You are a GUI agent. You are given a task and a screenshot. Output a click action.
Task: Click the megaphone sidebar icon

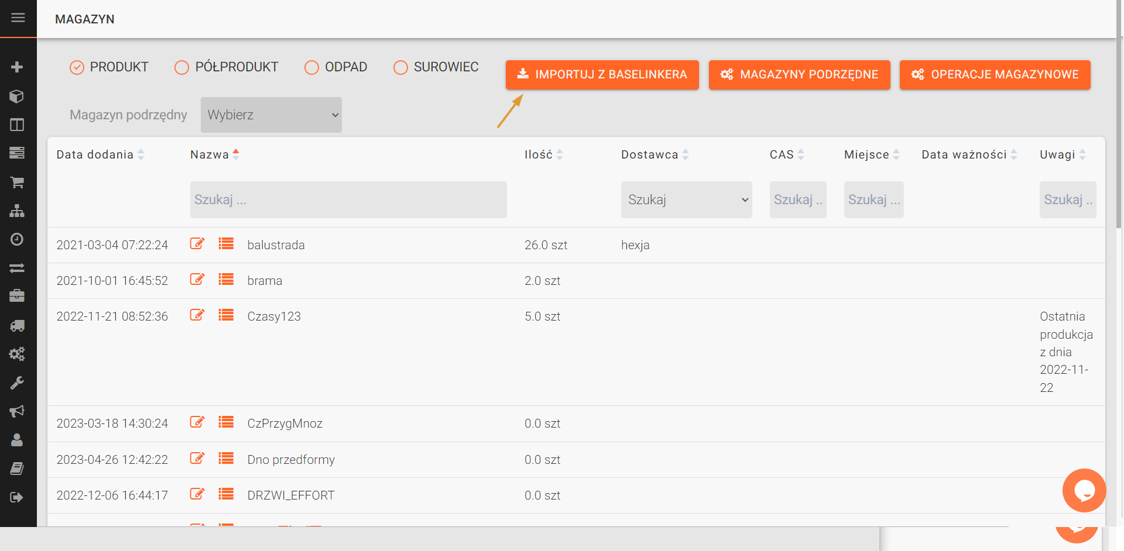click(x=17, y=411)
